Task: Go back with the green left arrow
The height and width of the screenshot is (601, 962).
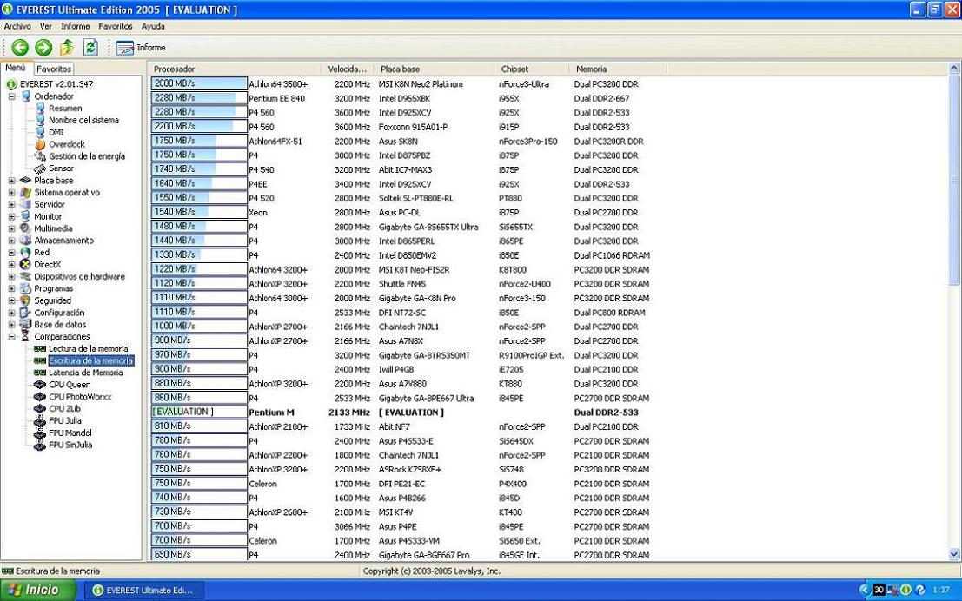Action: [20, 47]
